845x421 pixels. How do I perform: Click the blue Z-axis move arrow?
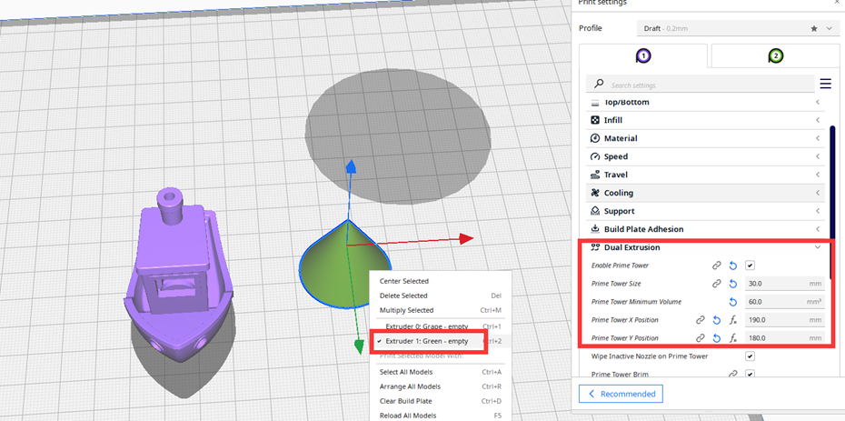tap(351, 166)
